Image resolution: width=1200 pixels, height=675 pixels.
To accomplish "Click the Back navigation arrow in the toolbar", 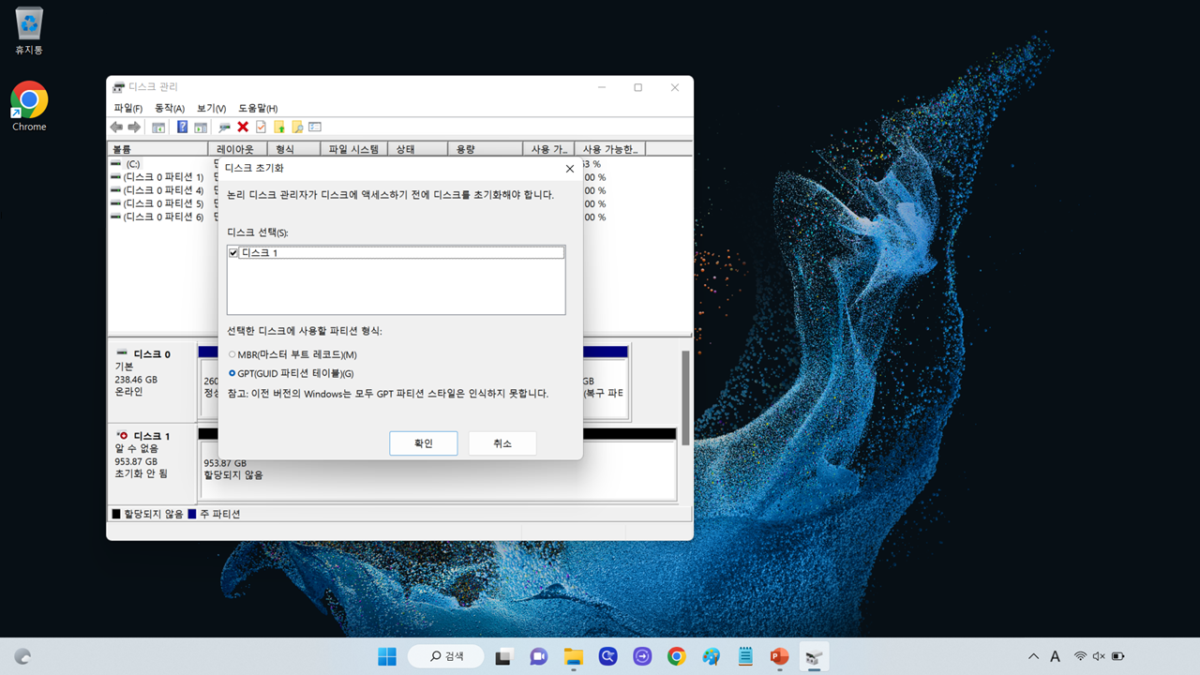I will click(x=116, y=127).
